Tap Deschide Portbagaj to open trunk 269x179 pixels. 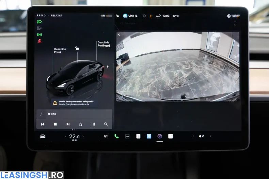coord(104,44)
